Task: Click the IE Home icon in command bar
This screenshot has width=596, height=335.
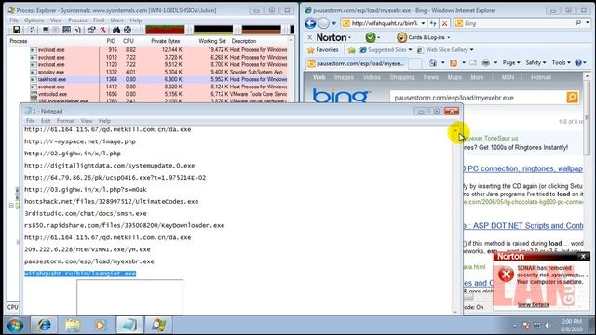Action: point(432,62)
